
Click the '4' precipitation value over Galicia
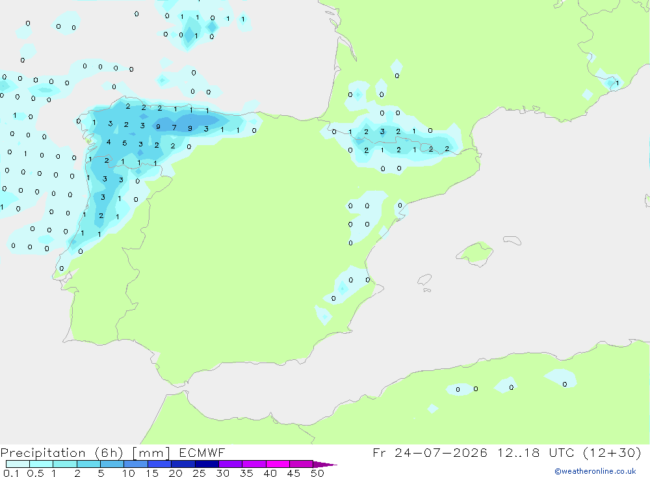pos(109,142)
